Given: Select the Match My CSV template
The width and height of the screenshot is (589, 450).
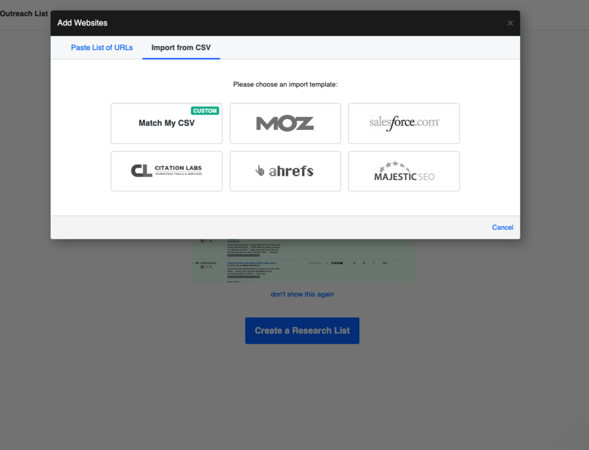Looking at the screenshot, I should pos(166,123).
